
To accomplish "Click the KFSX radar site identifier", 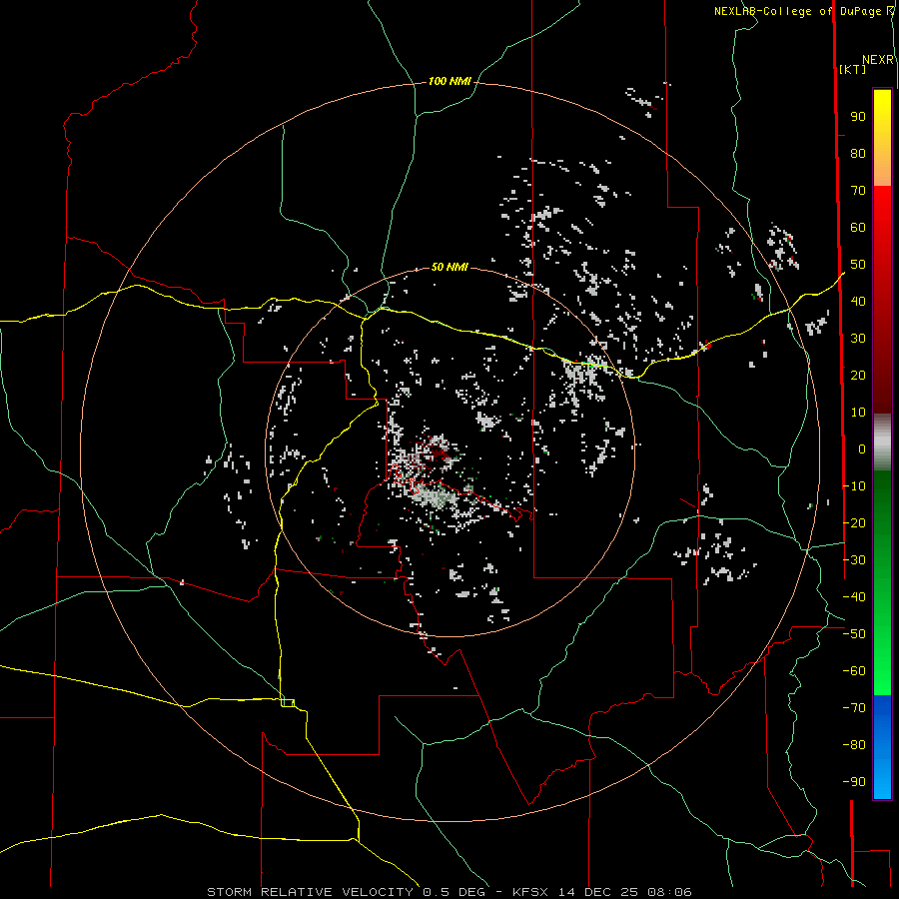I will coord(529,892).
